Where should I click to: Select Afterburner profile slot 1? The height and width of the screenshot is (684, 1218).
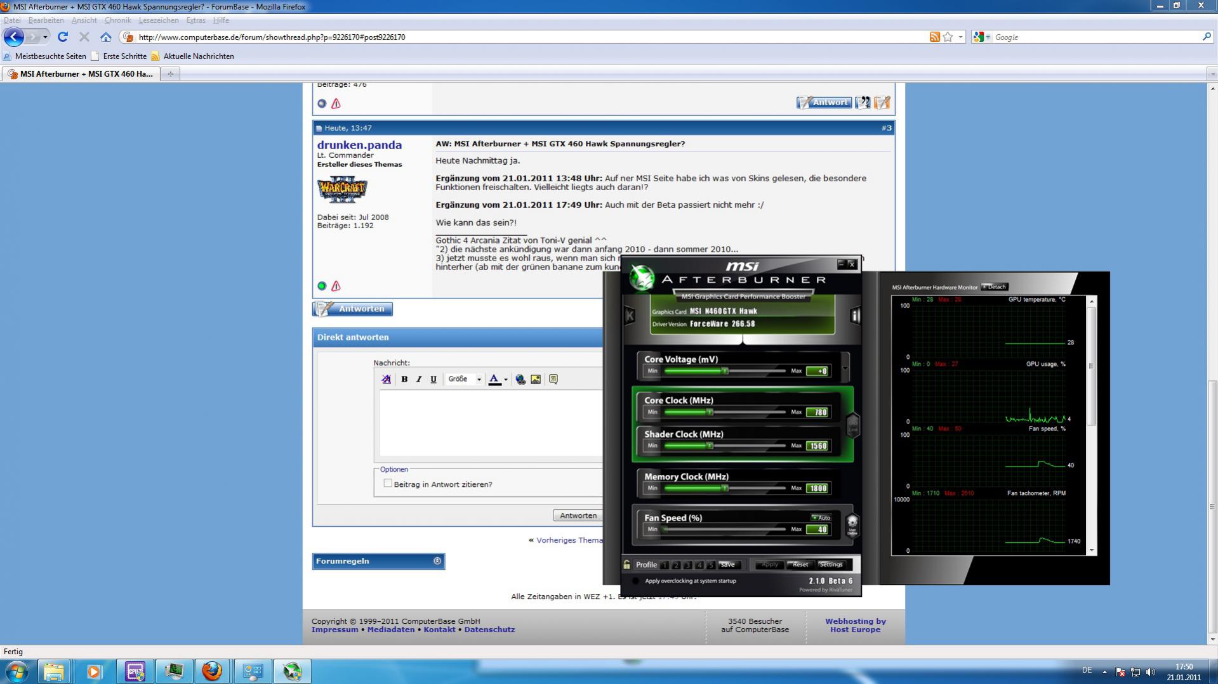pyautogui.click(x=665, y=565)
